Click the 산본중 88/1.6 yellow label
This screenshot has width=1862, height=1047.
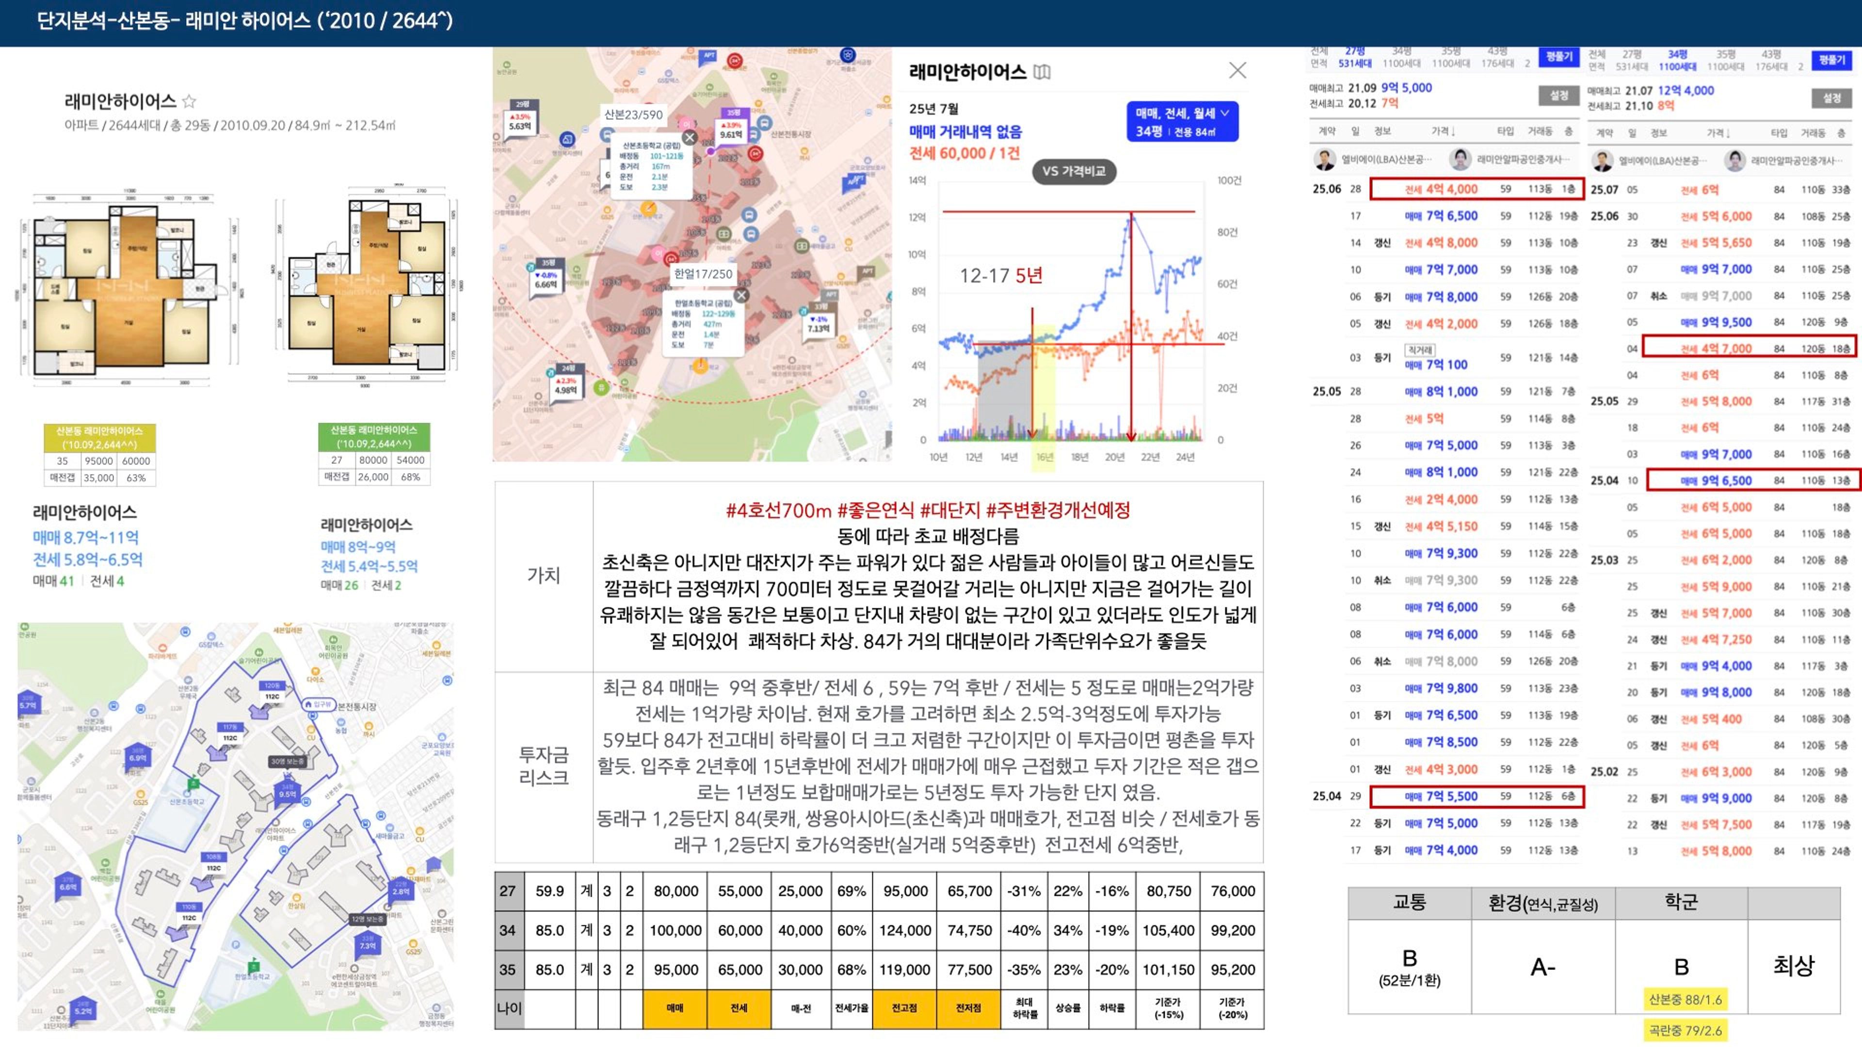(x=1685, y=999)
